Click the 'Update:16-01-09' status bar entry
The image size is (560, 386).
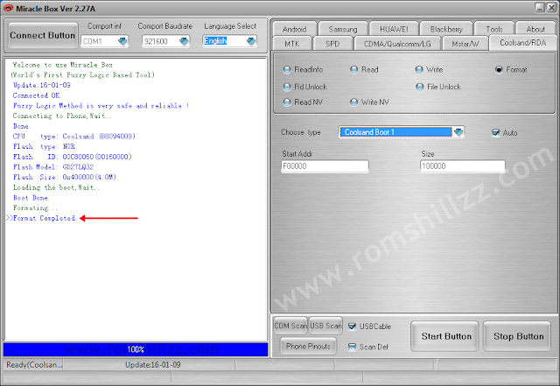pyautogui.click(x=153, y=364)
